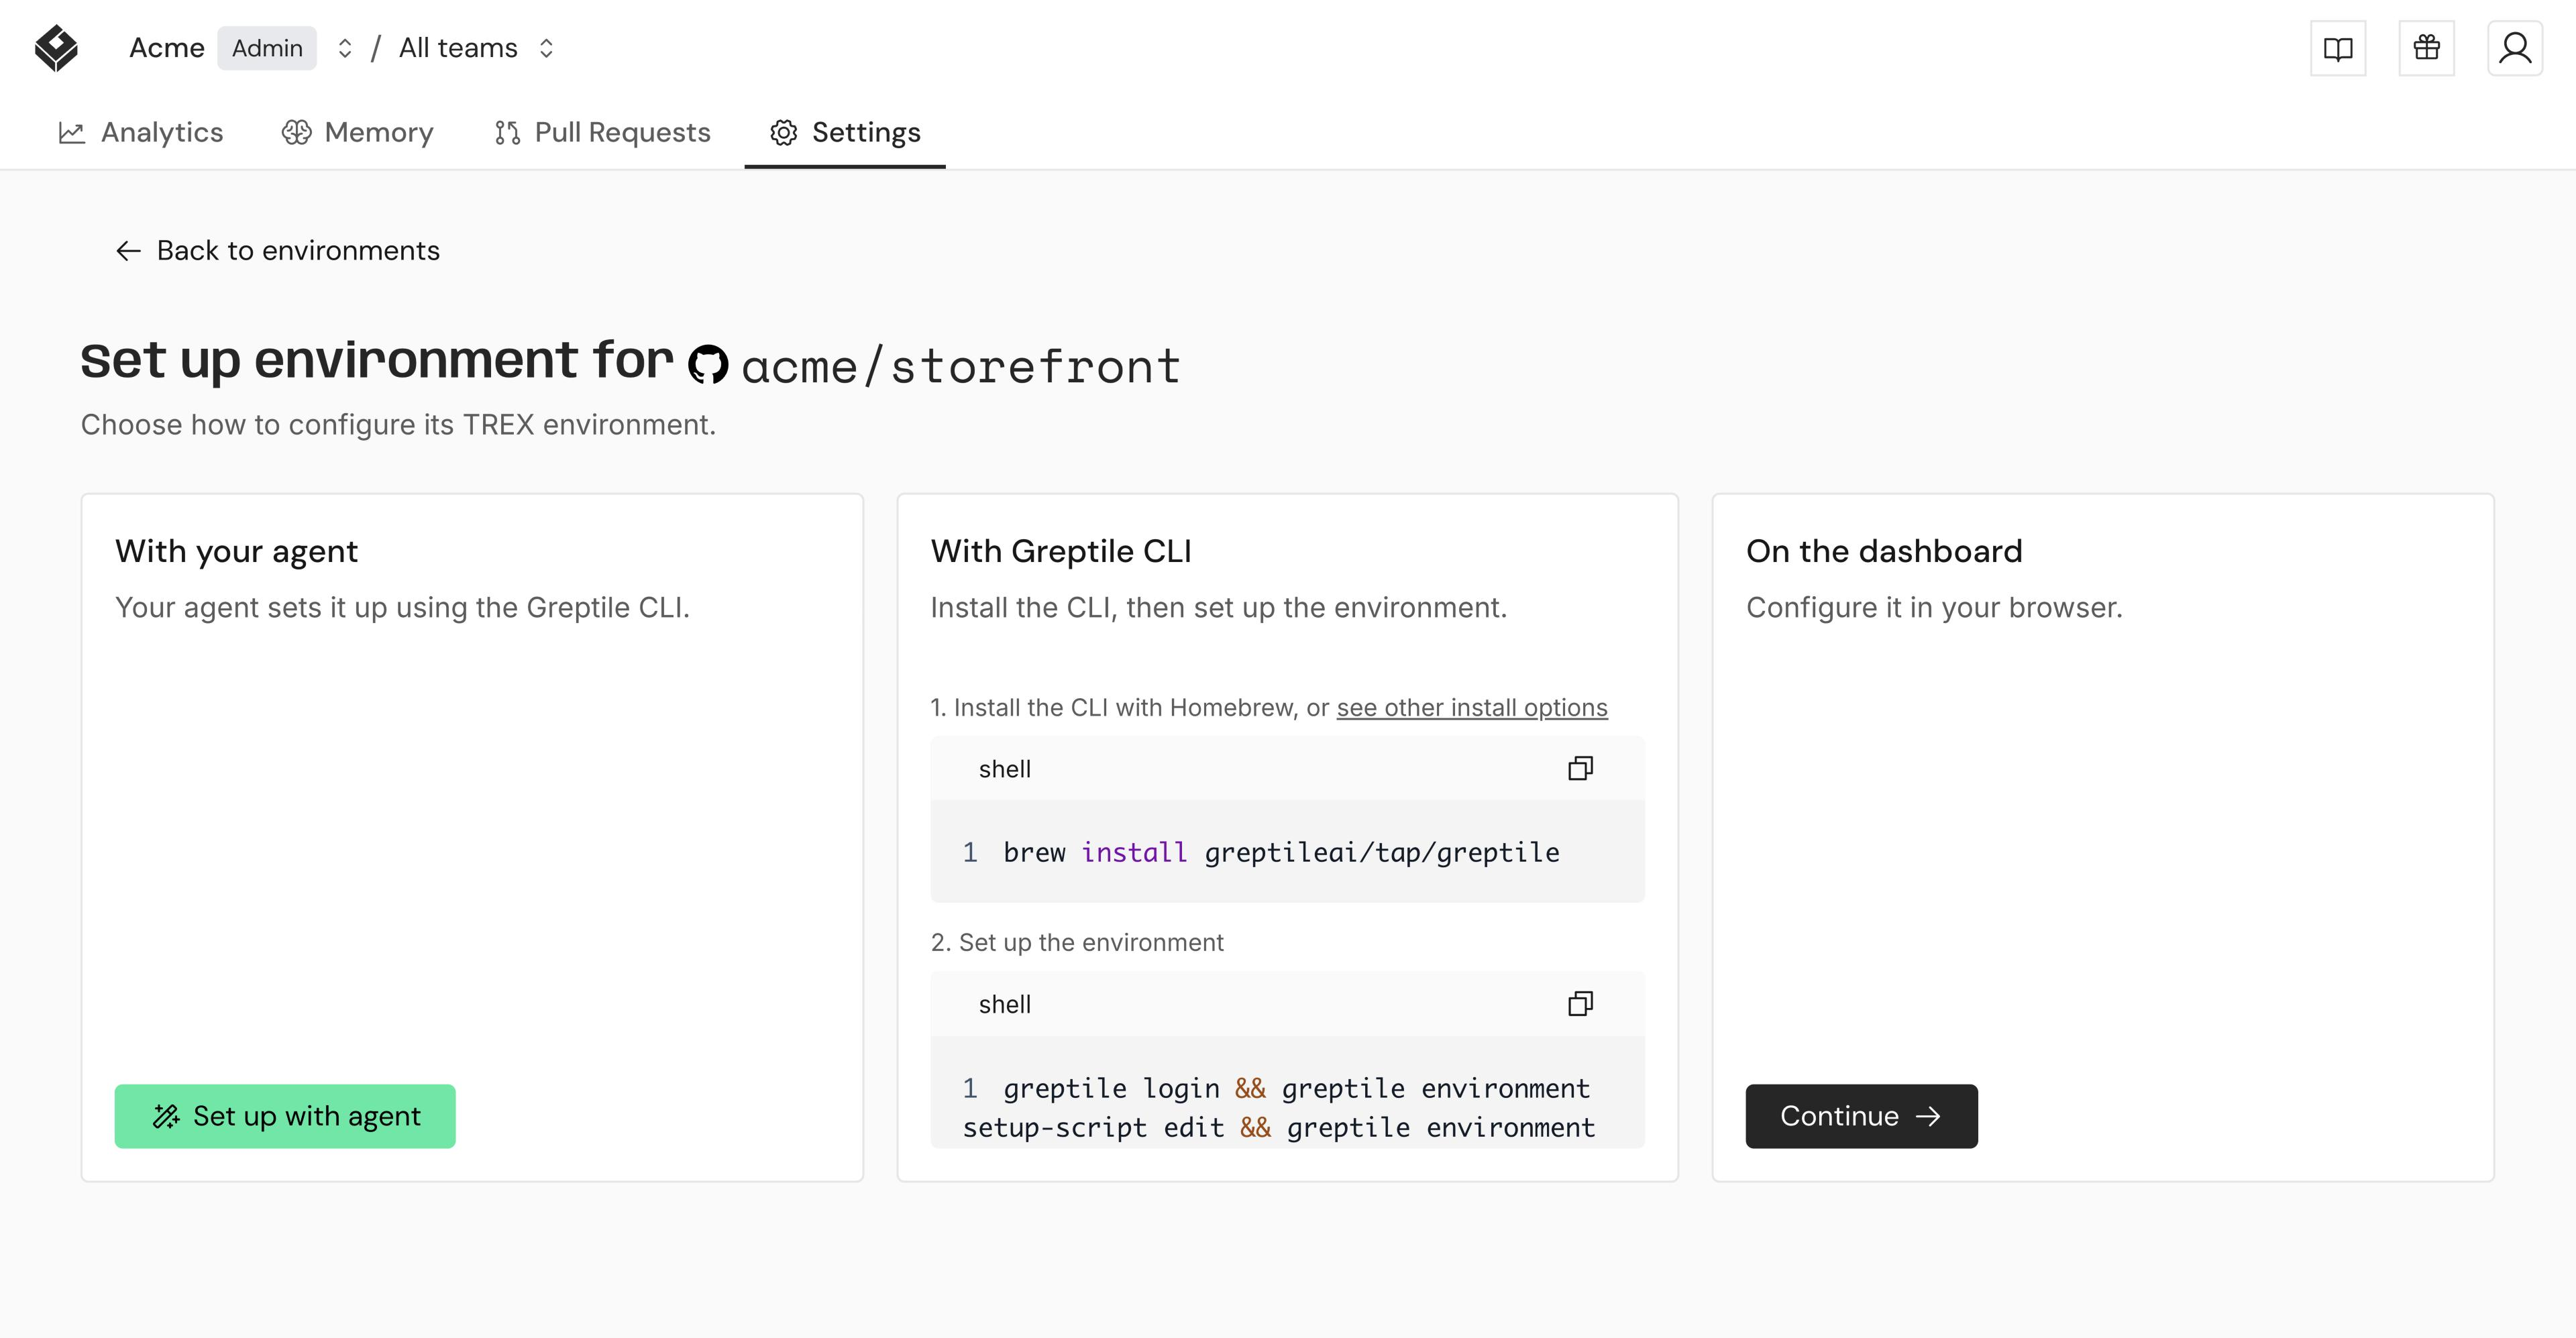Click the Greptile logo icon

pos(56,48)
